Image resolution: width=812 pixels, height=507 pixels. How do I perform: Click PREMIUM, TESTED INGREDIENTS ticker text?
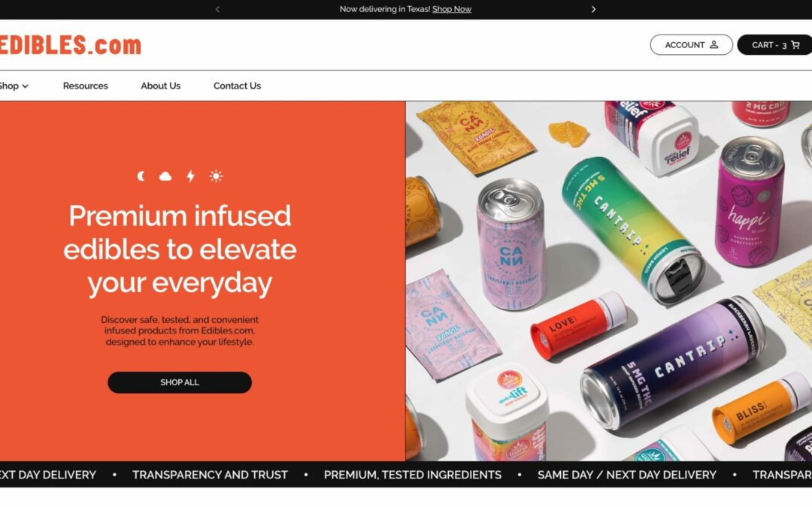coord(413,475)
